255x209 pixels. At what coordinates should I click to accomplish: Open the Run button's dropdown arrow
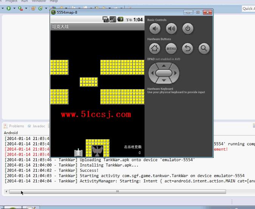coord(14,8)
